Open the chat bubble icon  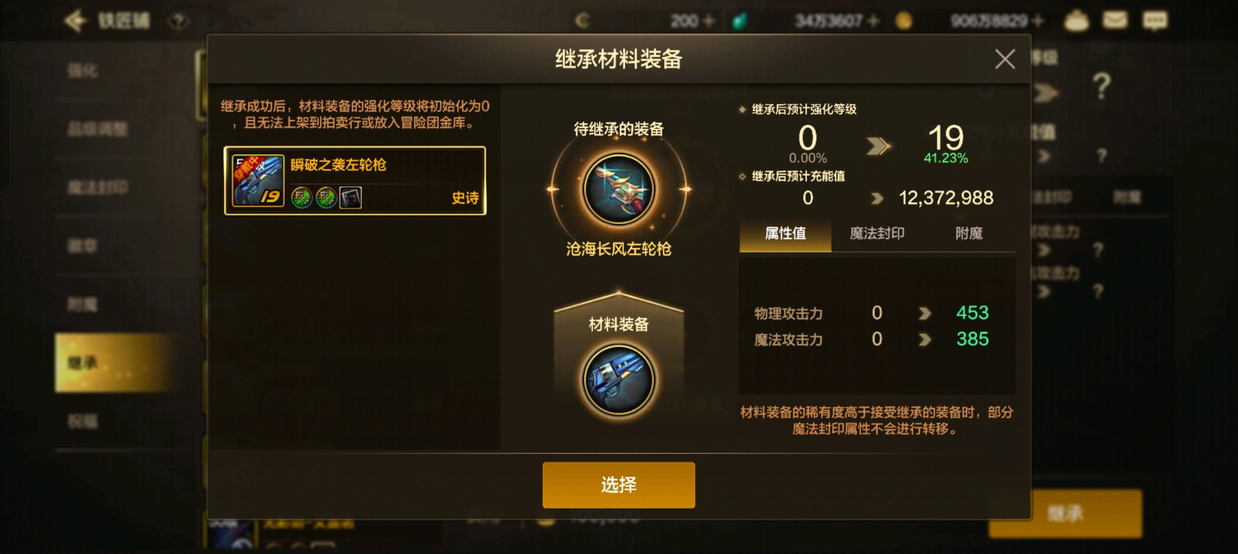(1154, 20)
